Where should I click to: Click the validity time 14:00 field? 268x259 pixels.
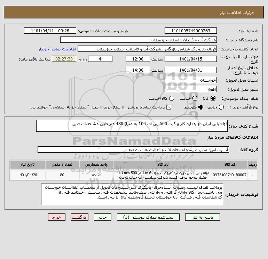(138, 70)
